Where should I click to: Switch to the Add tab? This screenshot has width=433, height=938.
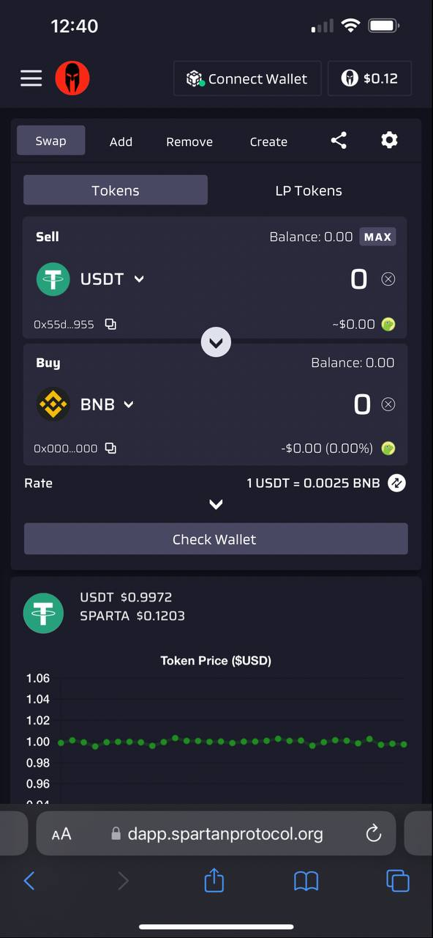coord(121,141)
